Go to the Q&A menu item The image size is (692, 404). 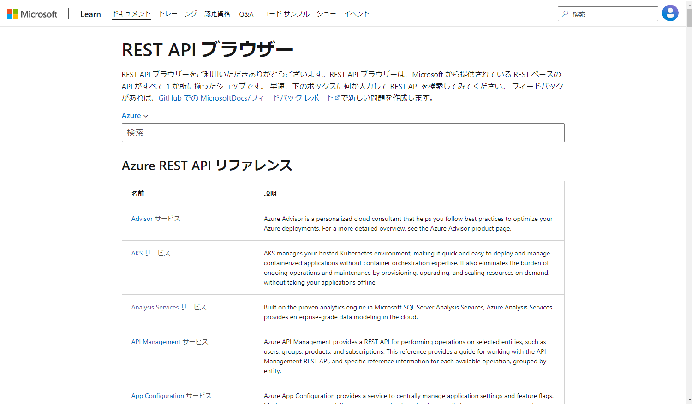[246, 14]
